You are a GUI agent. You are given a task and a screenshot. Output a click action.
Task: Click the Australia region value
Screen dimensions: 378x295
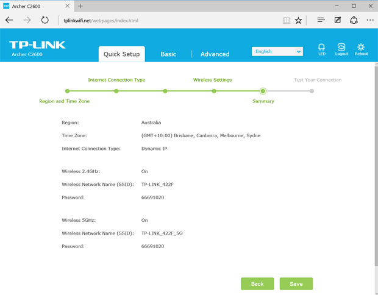tap(151, 123)
